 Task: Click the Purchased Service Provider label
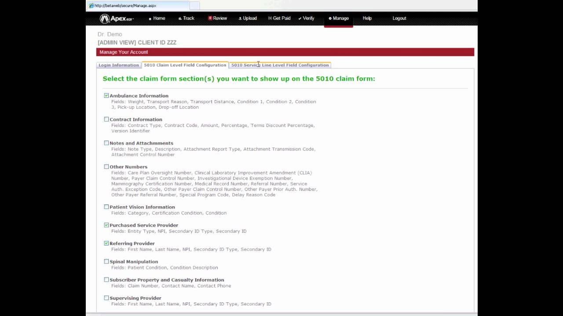[x=144, y=225]
